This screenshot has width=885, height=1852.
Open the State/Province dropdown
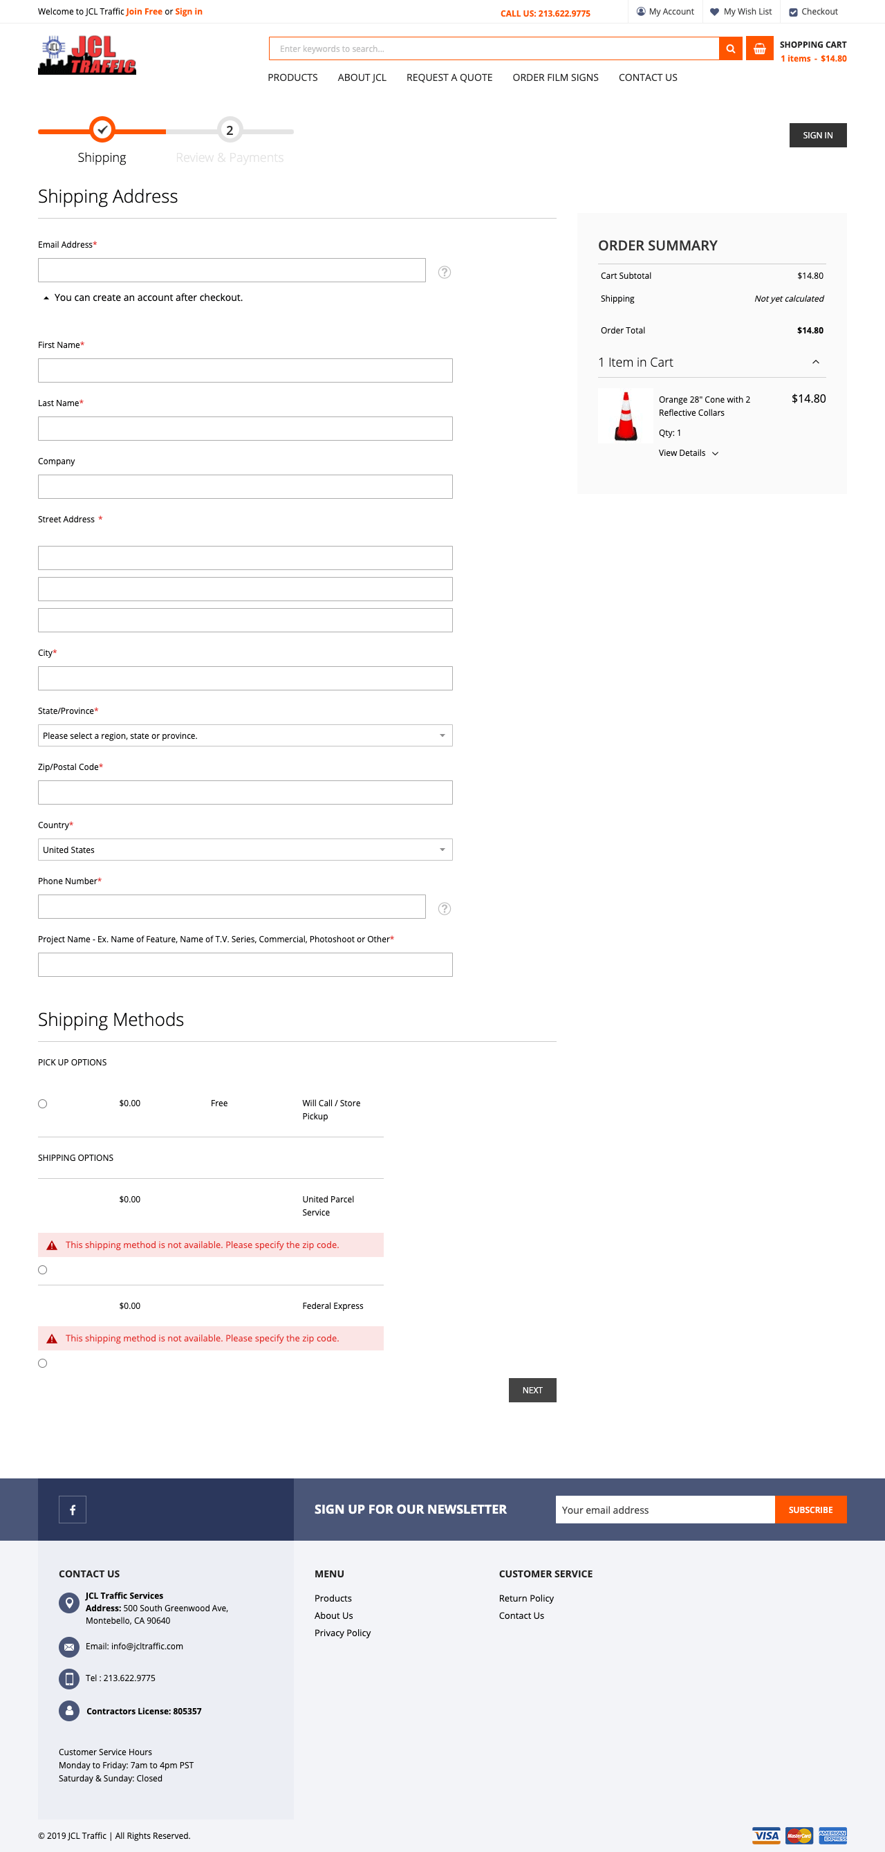point(245,735)
